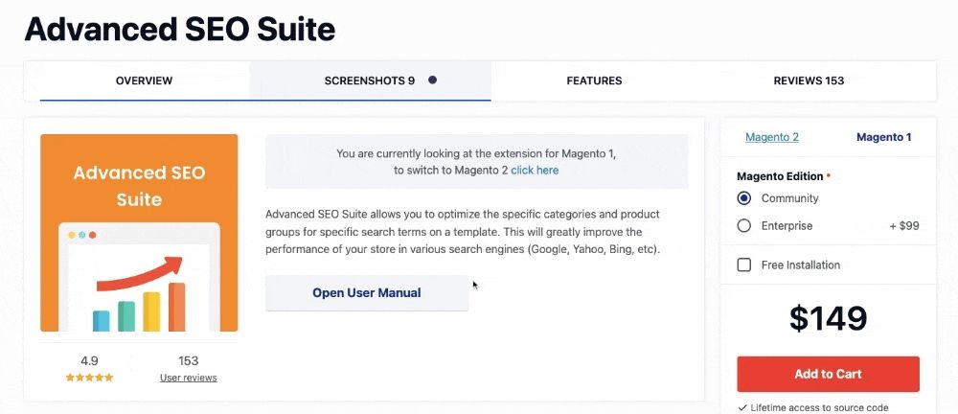Click the product description paragraph
This screenshot has height=414, width=958.
tap(465, 232)
